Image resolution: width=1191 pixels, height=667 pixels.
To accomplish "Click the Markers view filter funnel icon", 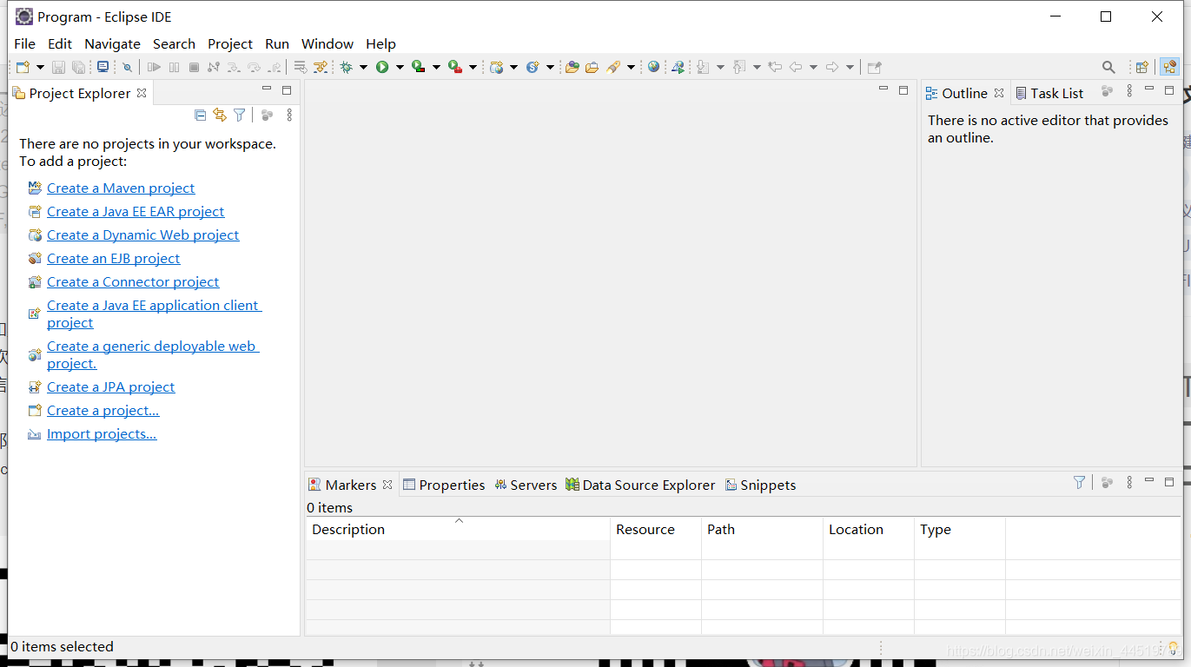I will [1079, 482].
